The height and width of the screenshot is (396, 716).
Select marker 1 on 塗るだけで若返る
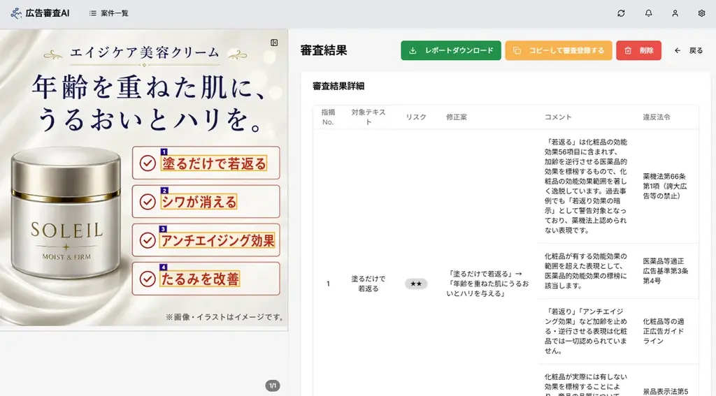pos(164,152)
